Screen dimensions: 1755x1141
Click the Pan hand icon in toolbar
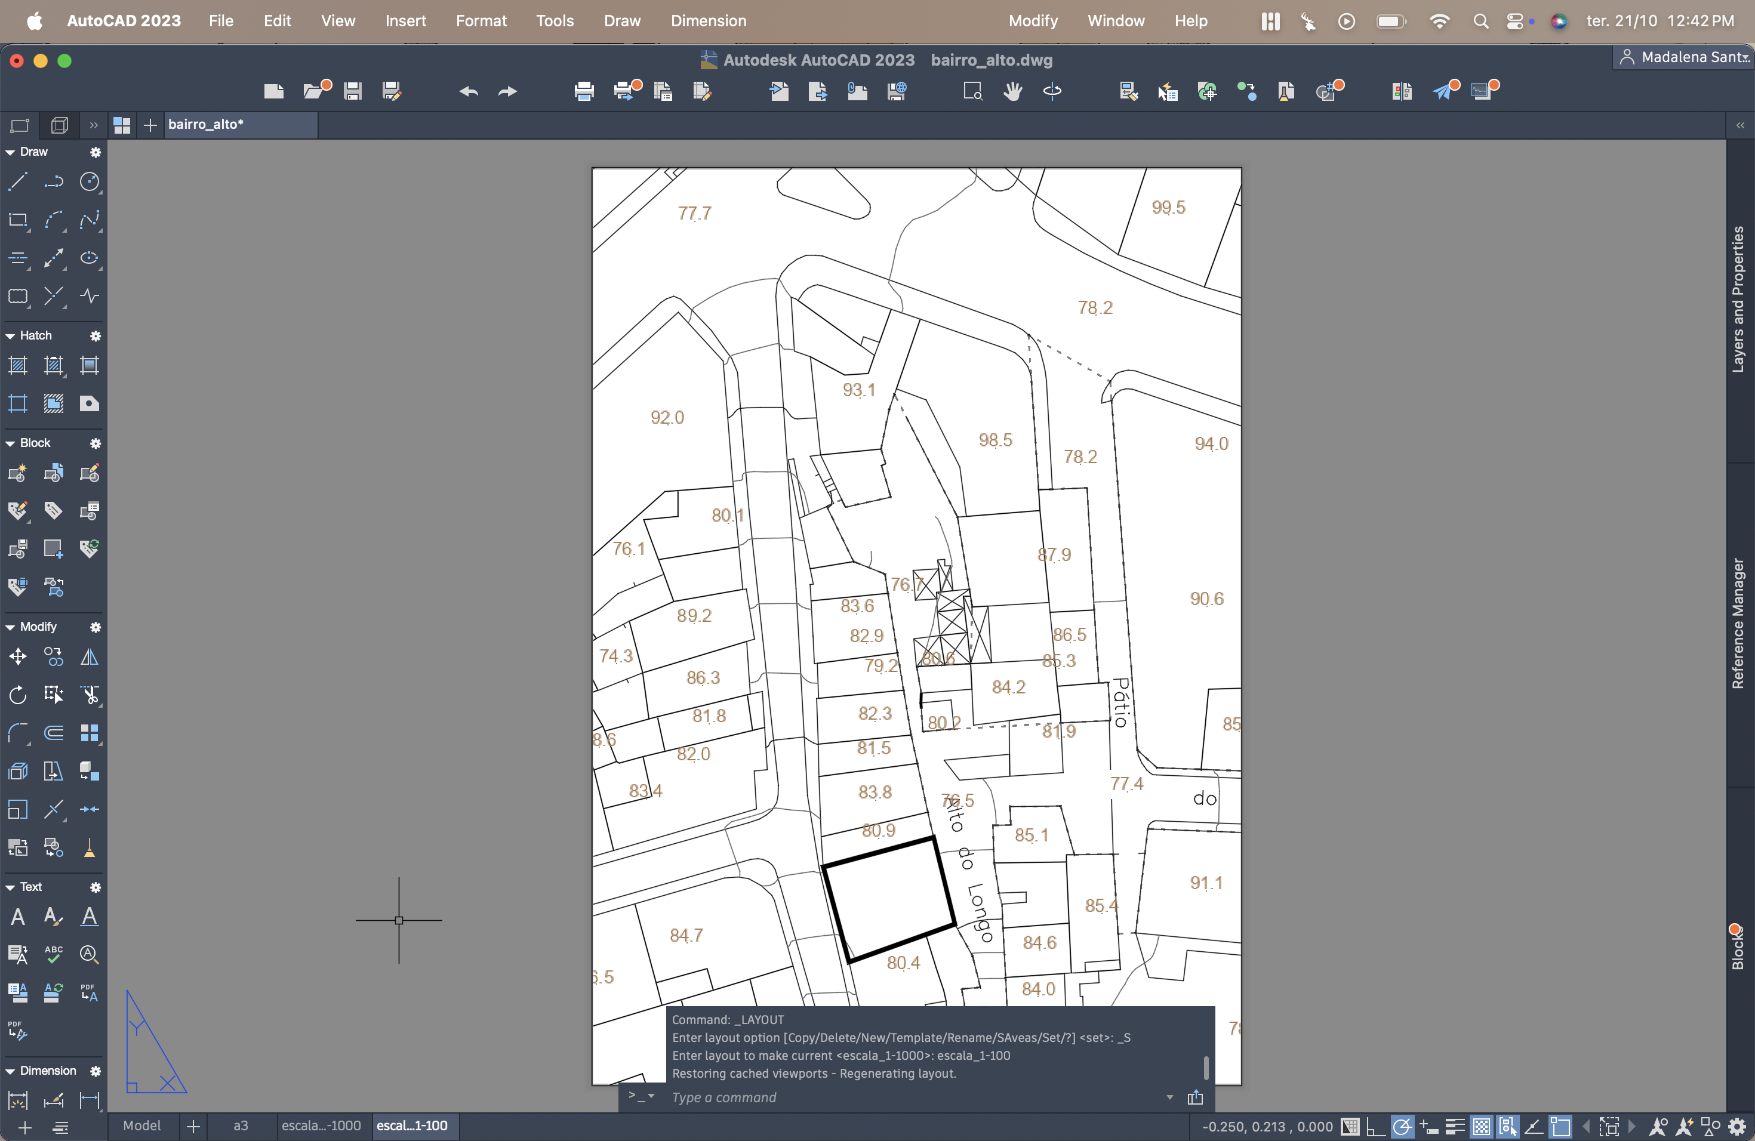[x=1012, y=91]
